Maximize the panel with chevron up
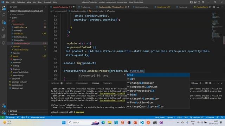The width and height of the screenshot is (225, 126). 218,83
